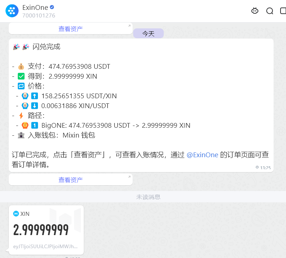The width and height of the screenshot is (286, 258).
Task: Click the 158.25651355 USDT/XIN price
Action: 79,96
